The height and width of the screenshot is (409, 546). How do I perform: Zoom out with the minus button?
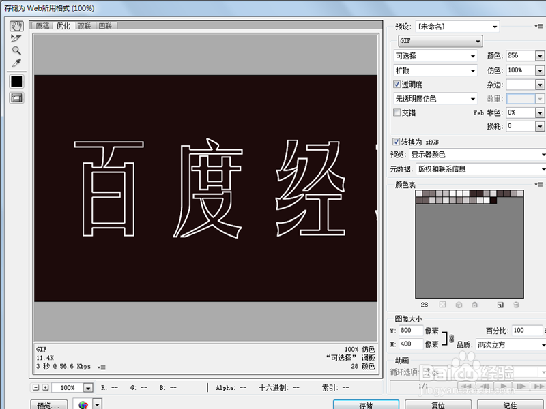tap(36, 387)
